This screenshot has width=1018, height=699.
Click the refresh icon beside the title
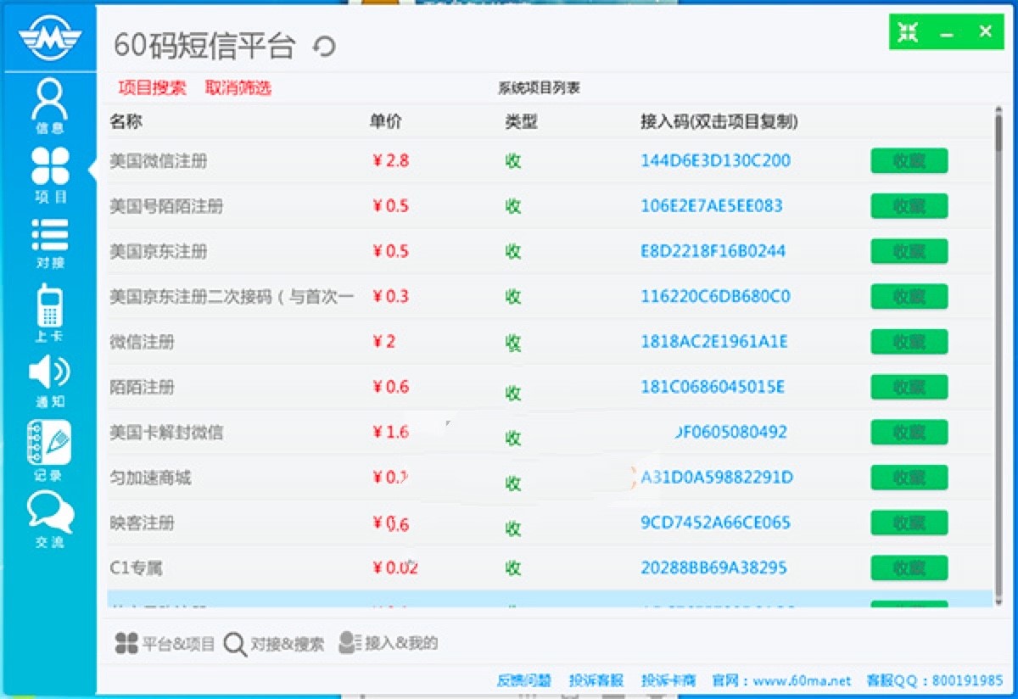(x=324, y=47)
